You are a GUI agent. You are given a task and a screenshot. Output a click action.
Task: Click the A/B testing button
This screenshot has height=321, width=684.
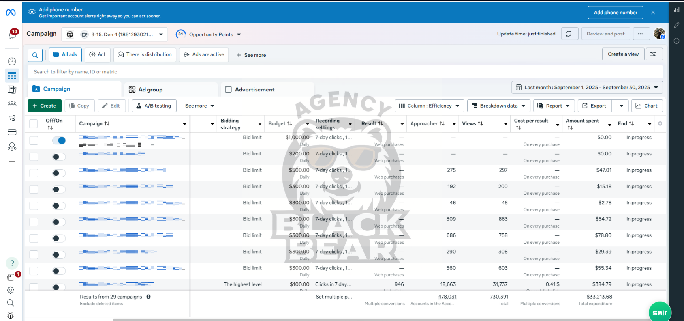tap(154, 106)
